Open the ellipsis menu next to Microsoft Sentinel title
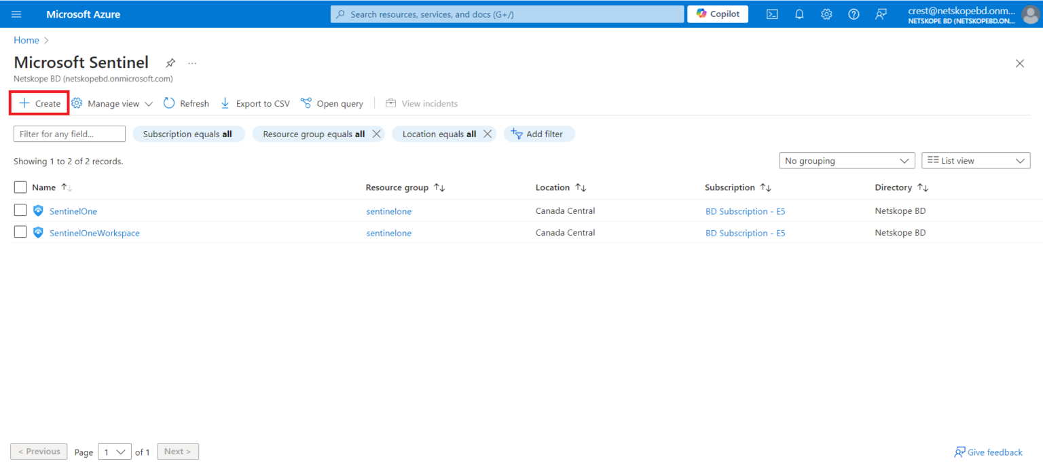 (192, 62)
